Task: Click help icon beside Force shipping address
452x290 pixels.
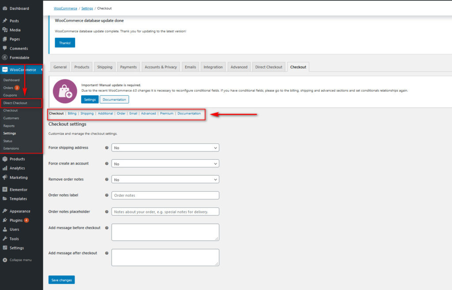Action: point(107,147)
